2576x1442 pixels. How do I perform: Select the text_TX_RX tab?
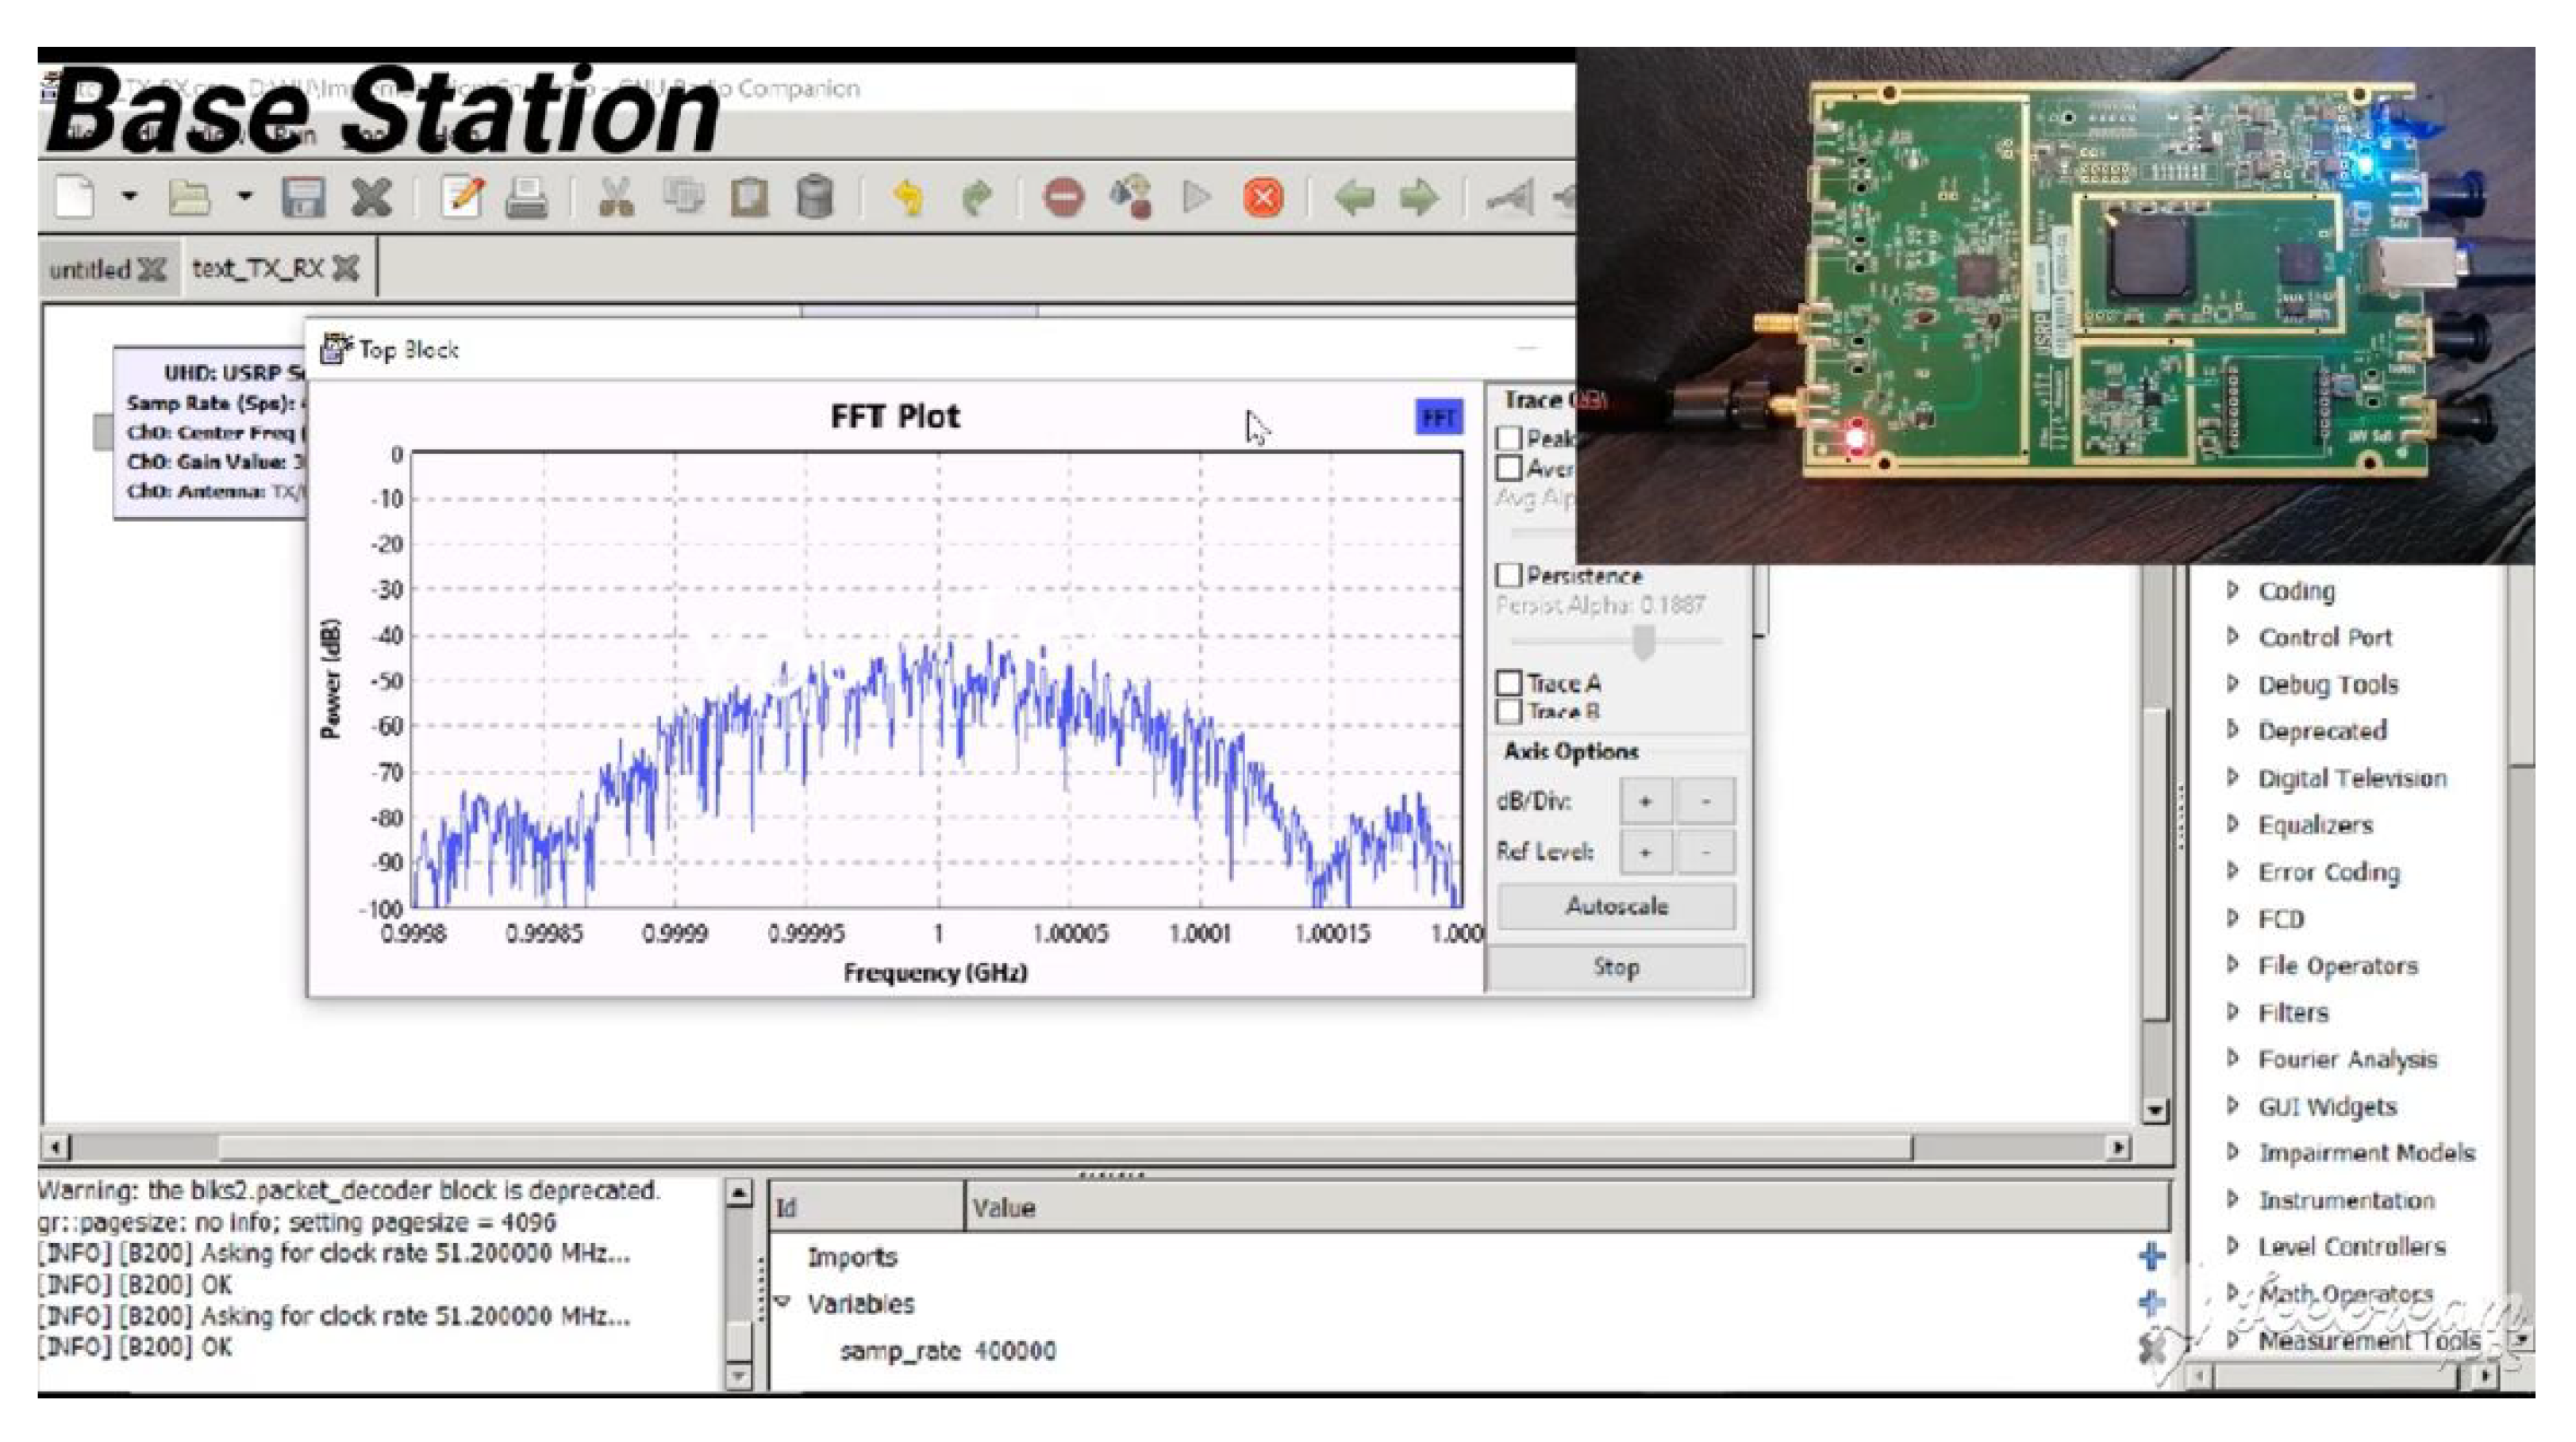pos(258,269)
